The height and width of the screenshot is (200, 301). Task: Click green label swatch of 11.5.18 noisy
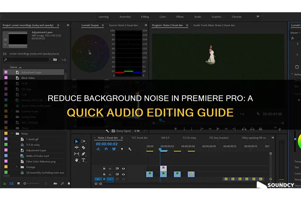(x=6, y=144)
